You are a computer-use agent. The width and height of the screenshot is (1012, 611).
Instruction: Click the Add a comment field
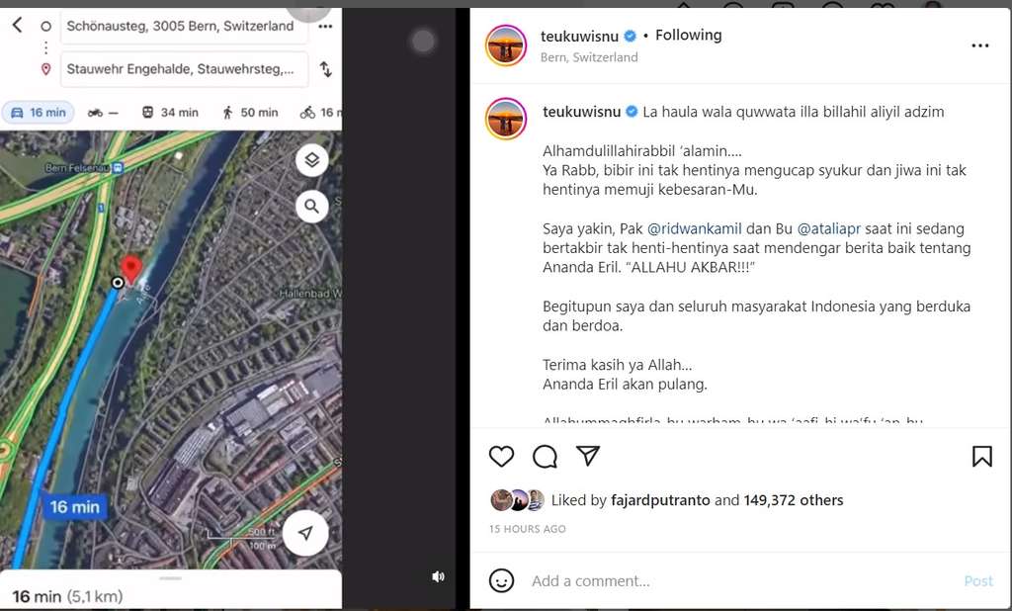pyautogui.click(x=742, y=580)
